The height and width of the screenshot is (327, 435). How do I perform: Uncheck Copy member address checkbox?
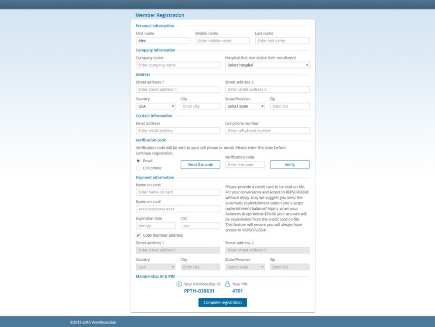pos(139,235)
